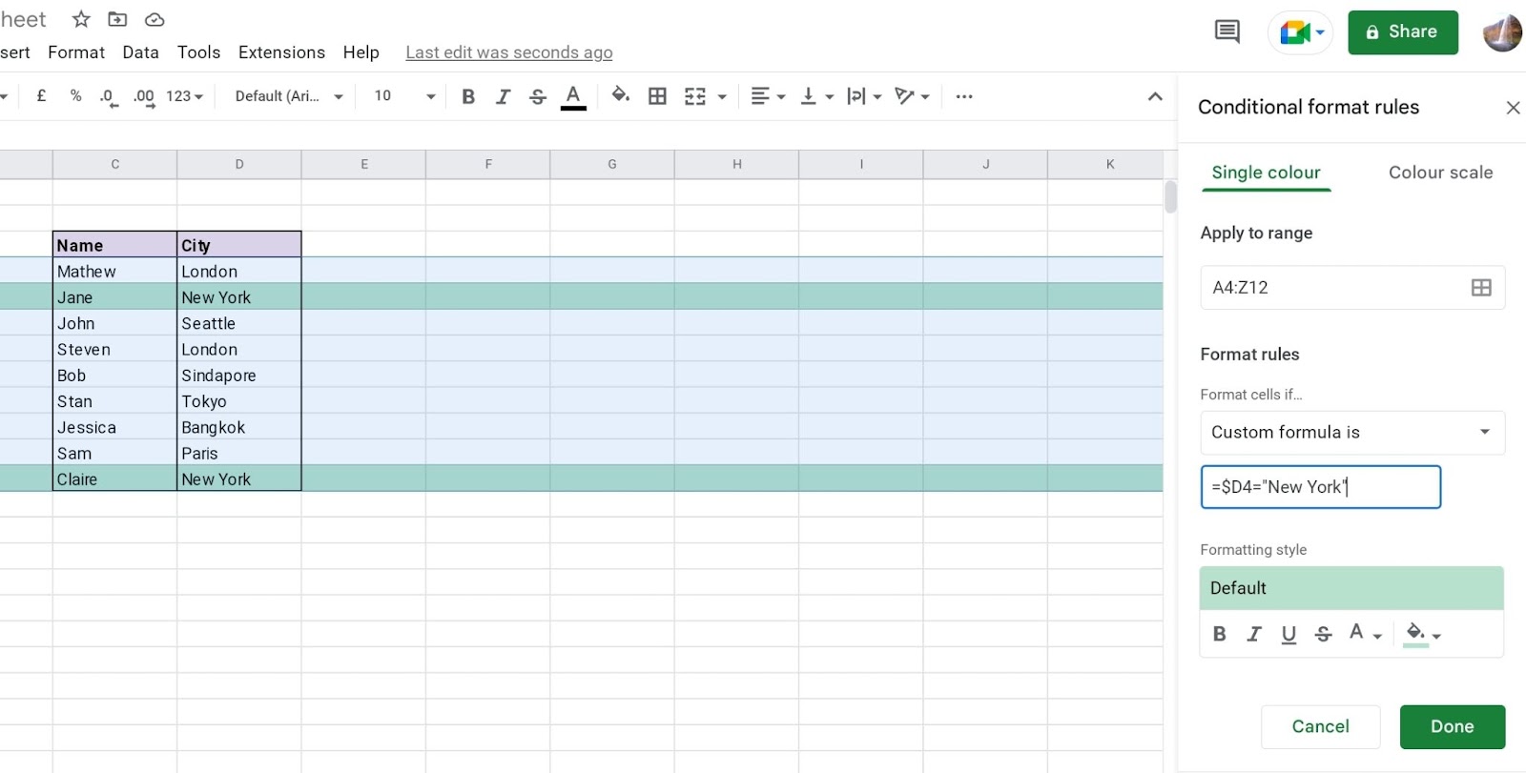Screen dimensions: 1526x773
Task: Open the Default (Arial) font dropdown
Action: (288, 96)
